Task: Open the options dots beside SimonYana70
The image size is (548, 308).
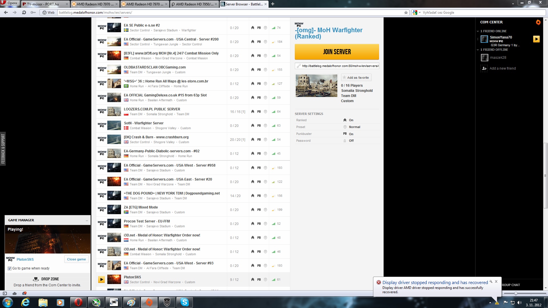Action: (478, 39)
